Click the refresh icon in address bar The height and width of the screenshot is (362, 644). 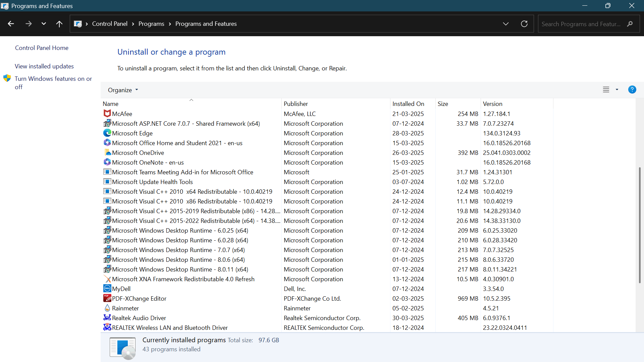524,23
